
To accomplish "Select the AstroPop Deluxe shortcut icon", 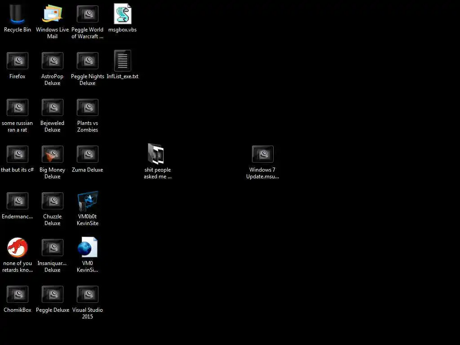I will 52,61.
